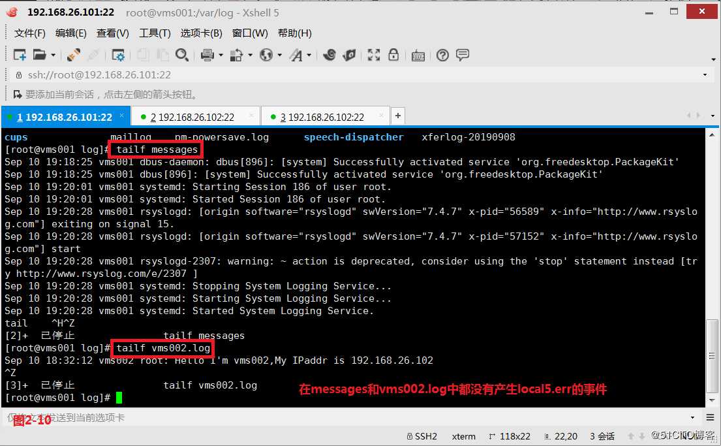The height and width of the screenshot is (446, 721).
Task: Click the globe encoding icon
Action: point(266,56)
